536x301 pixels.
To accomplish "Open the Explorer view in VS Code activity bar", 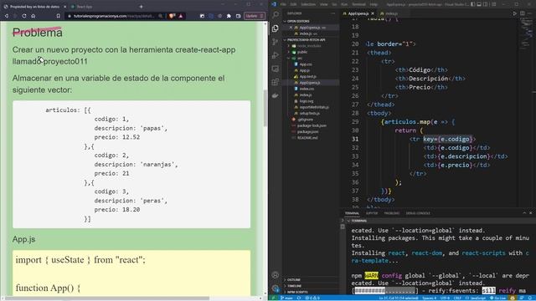I will (x=276, y=28).
